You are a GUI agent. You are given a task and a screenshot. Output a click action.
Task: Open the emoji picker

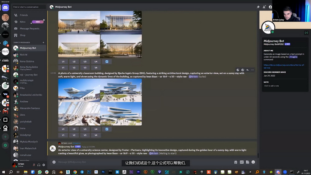(x=253, y=162)
